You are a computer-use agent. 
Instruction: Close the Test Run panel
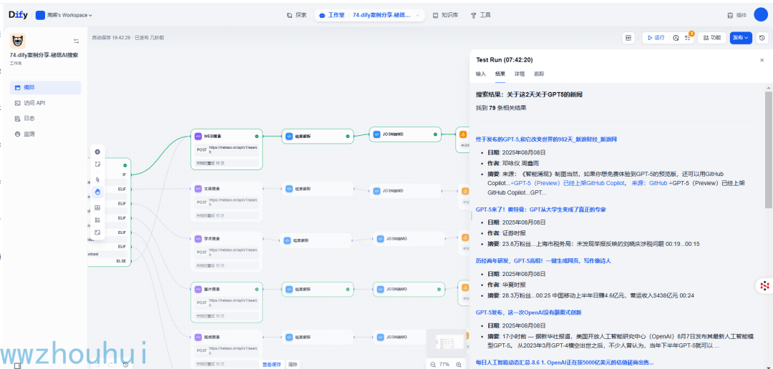tap(762, 60)
